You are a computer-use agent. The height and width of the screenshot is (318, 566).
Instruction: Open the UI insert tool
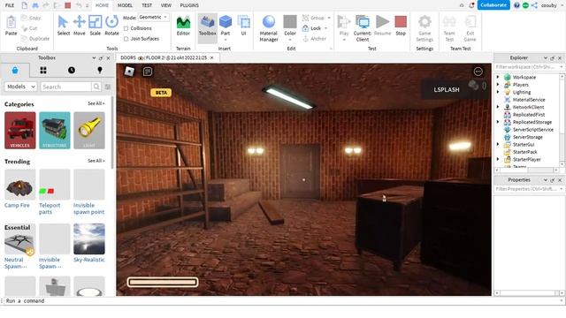244,26
